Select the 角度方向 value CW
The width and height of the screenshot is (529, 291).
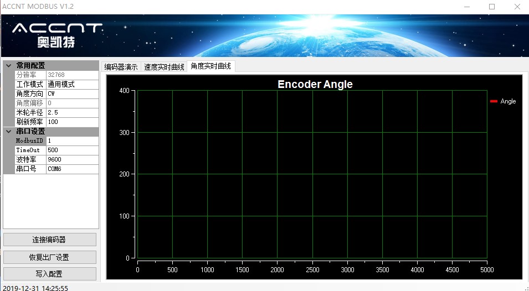[72, 94]
